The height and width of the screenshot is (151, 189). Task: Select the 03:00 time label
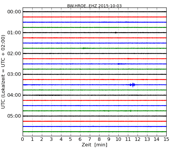[14, 74]
